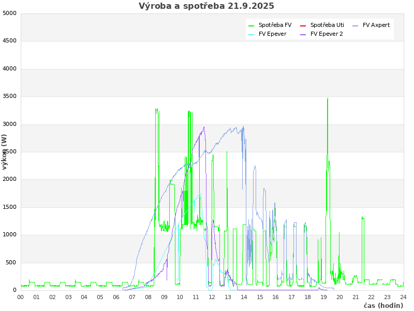This screenshot has width=414, height=311.
Task: Select the 1500 tick on the y-axis
Action: click(x=9, y=207)
